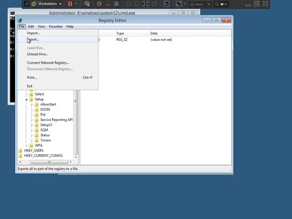
Task: Select the (value not set) data cell
Action: pos(161,40)
